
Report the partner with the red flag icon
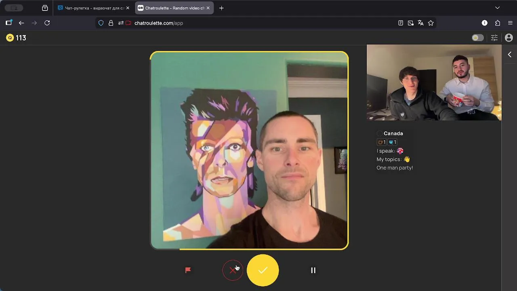coord(188,270)
